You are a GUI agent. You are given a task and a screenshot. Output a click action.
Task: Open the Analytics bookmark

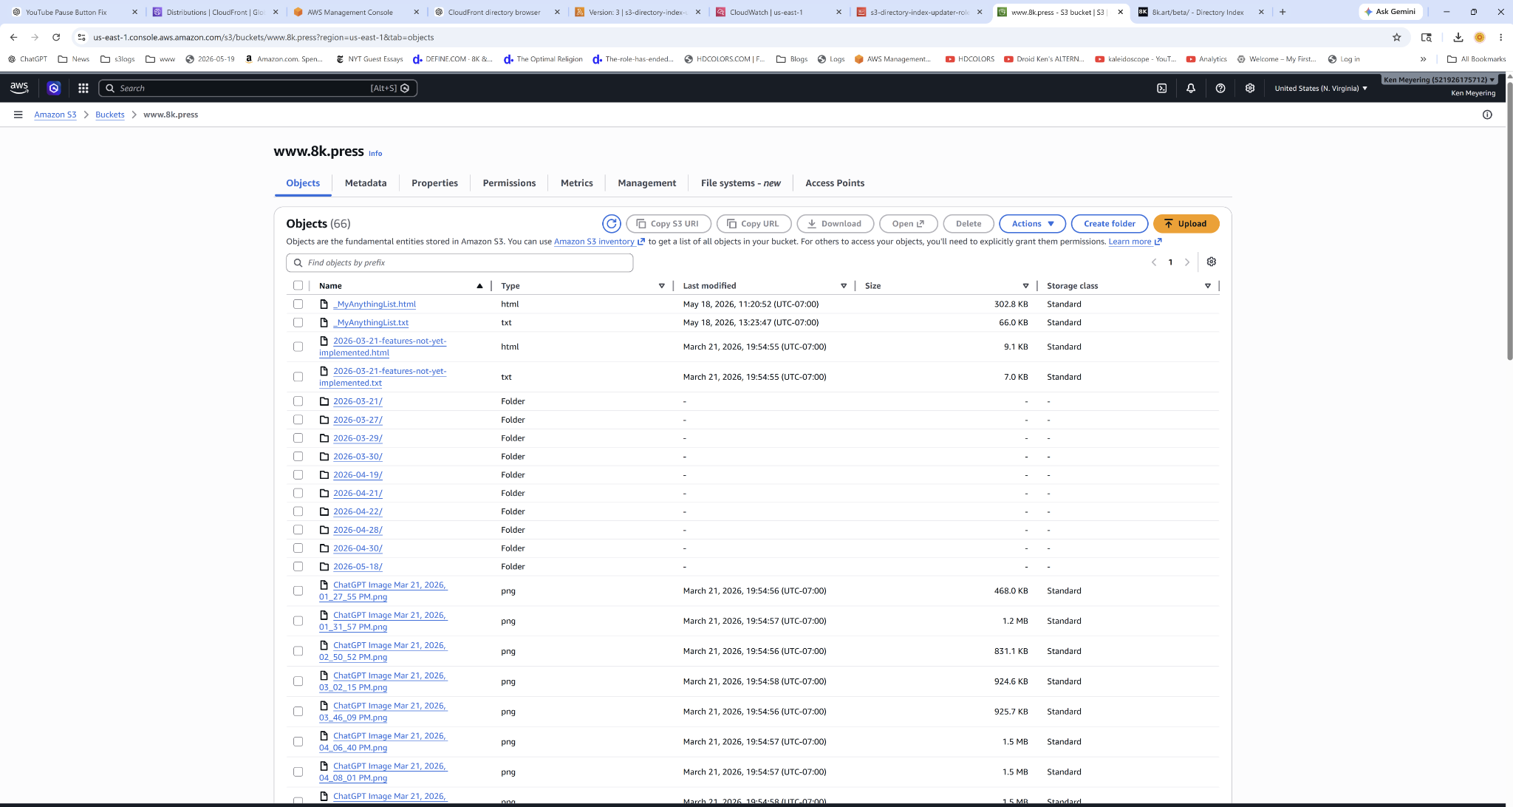click(1206, 59)
